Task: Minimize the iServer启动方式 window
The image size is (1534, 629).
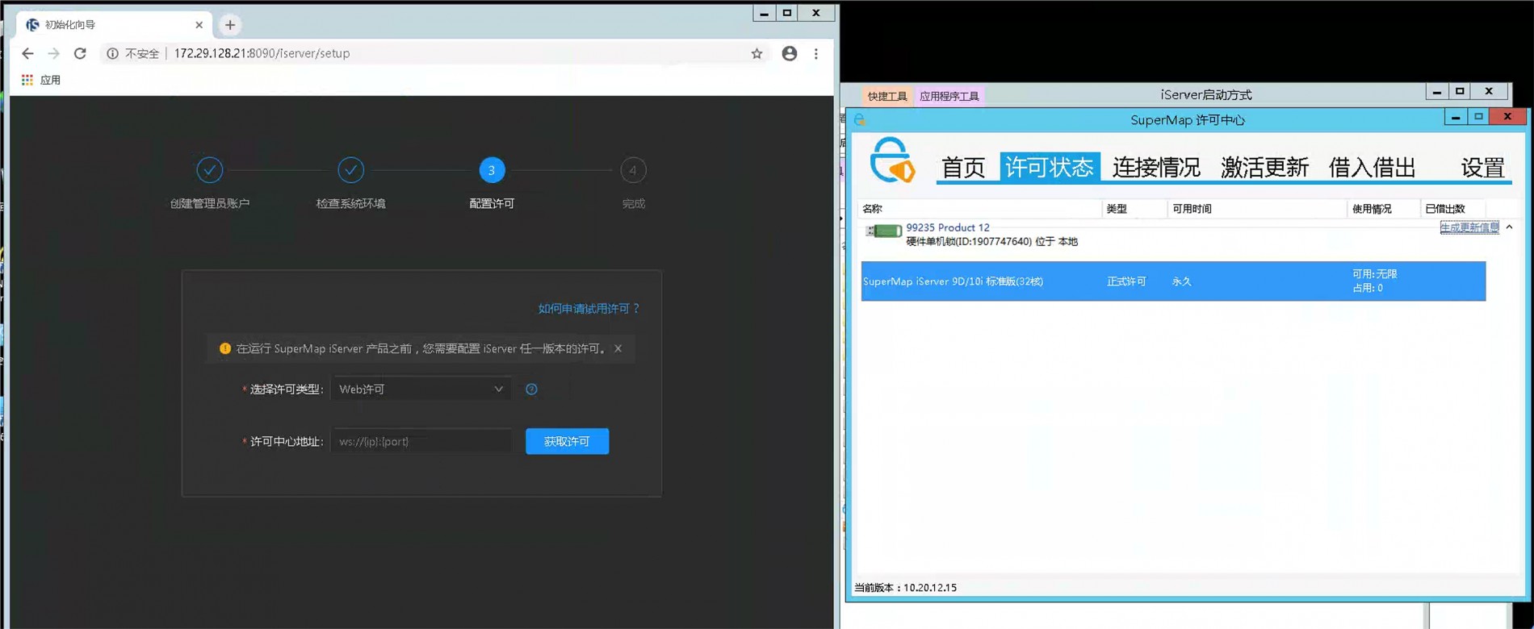Action: click(1437, 92)
